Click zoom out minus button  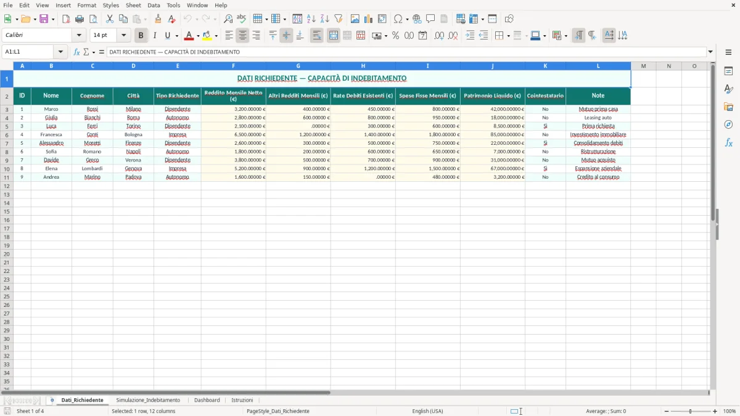pyautogui.click(x=667, y=411)
